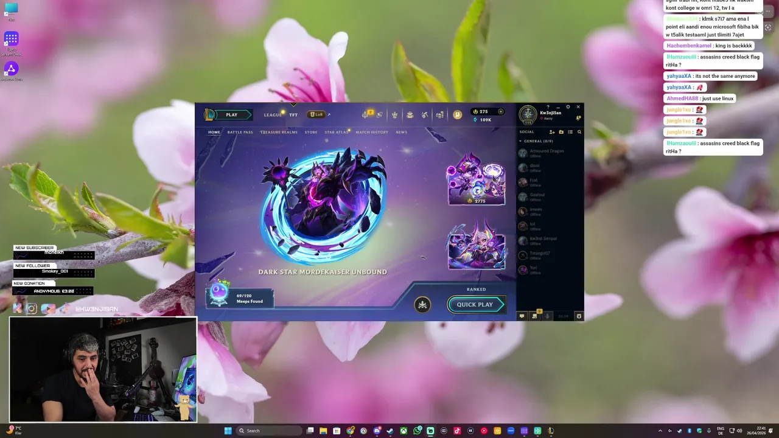Image resolution: width=779 pixels, height=438 pixels.
Task: Click the round crest icon beside Quick Play
Action: click(x=422, y=305)
